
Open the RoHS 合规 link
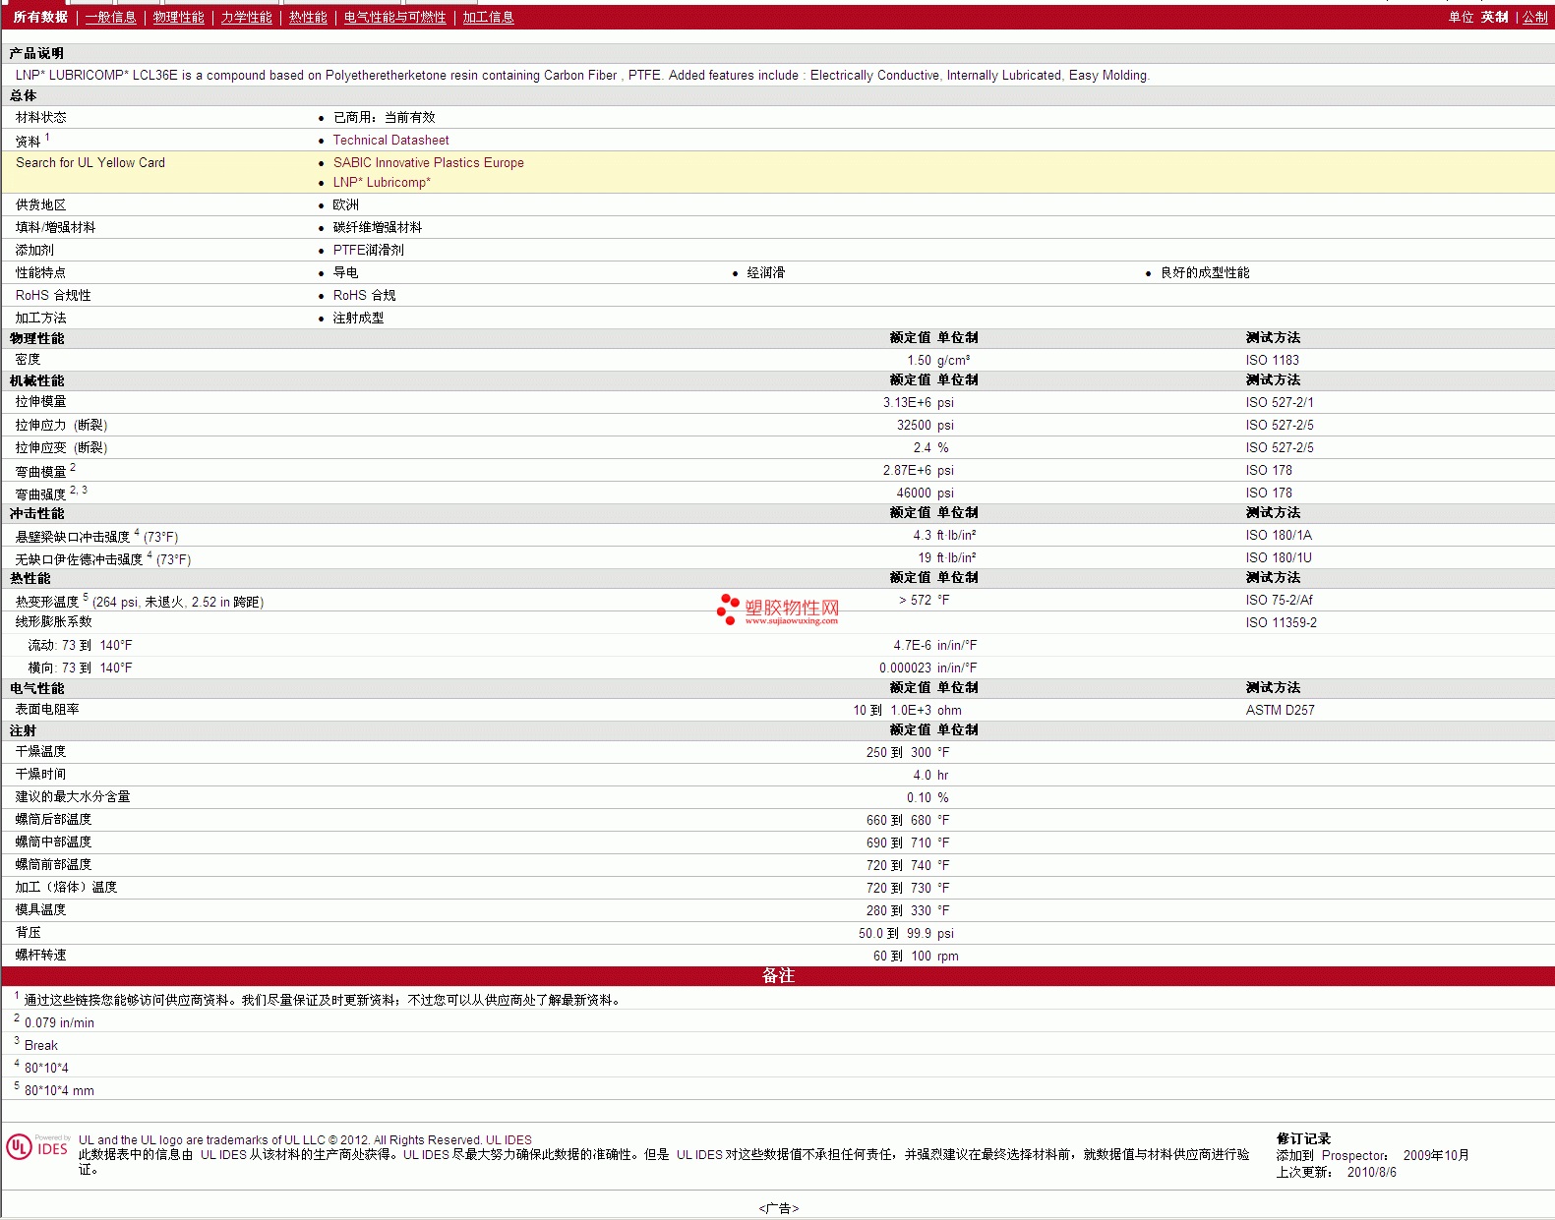click(364, 295)
